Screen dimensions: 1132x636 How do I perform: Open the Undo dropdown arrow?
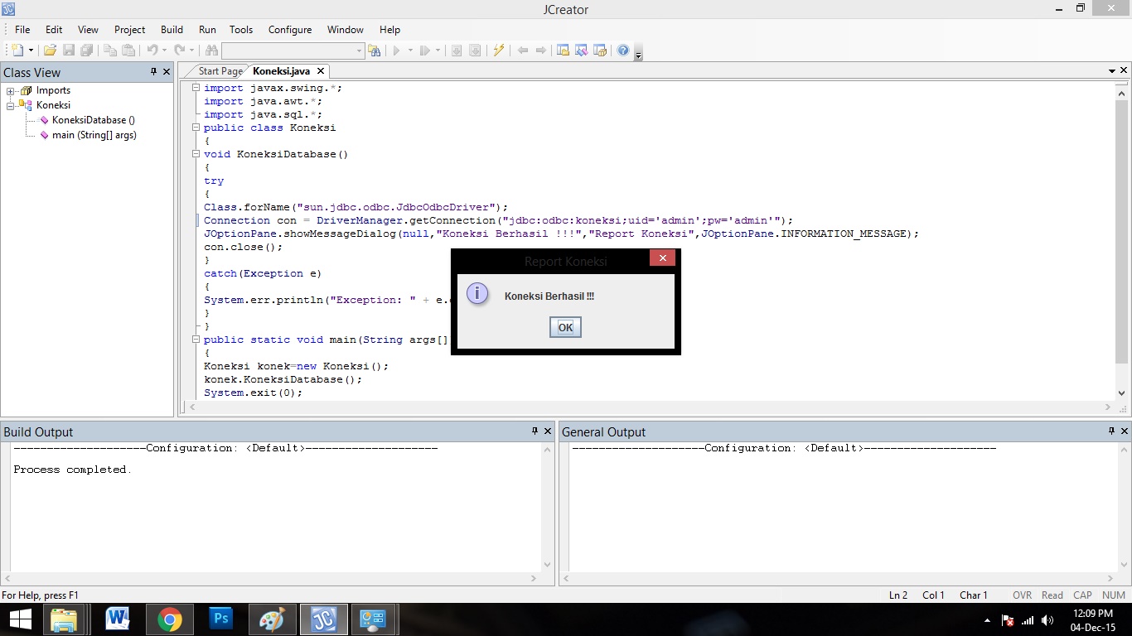(164, 51)
